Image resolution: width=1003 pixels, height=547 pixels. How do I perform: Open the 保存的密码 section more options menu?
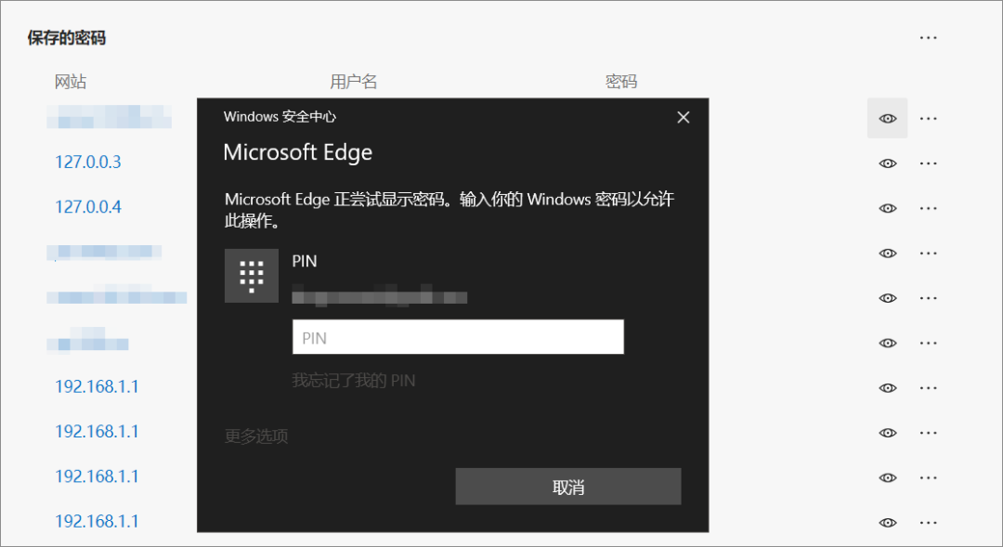(x=928, y=38)
